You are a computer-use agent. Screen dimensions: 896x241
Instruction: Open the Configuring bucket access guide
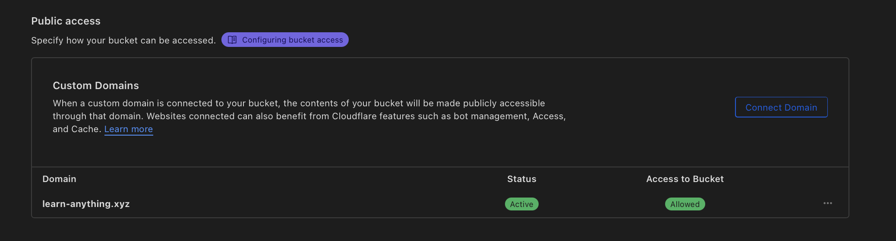tap(292, 40)
